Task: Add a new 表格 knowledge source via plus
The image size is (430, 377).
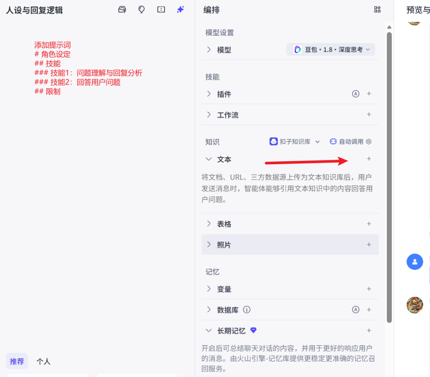Action: coord(369,224)
